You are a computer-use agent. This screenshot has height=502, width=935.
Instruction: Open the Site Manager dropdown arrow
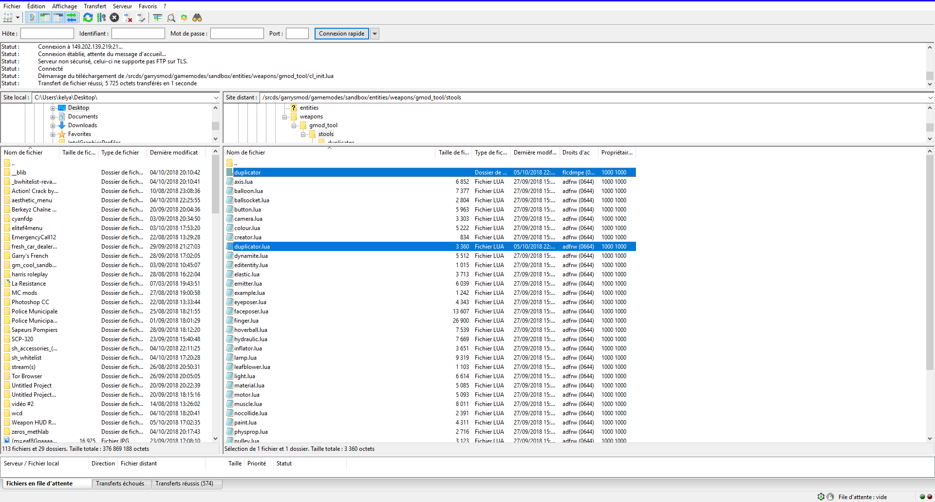click(x=18, y=18)
